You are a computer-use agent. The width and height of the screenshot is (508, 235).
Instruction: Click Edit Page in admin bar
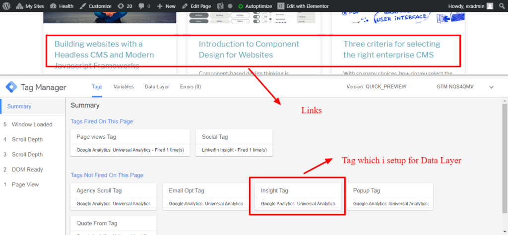196,6
